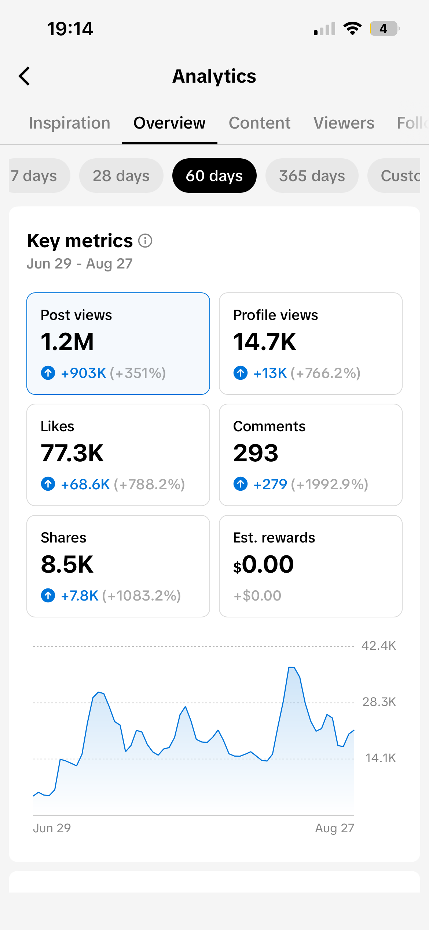This screenshot has width=429, height=930.
Task: Open the Custom date range chip
Action: coord(394,176)
